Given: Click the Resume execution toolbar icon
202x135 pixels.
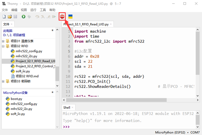Looking at the screenshot, I should coord(54,17).
